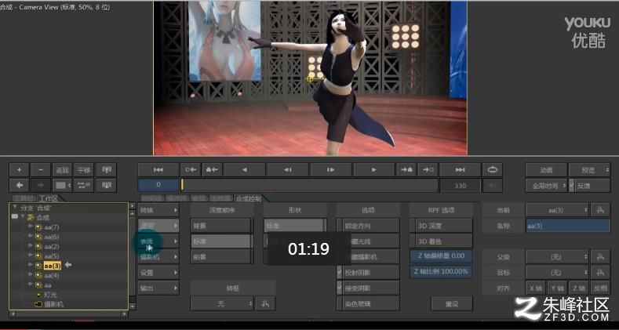Switch to the 工具栏 tab
Viewport: 619px width, 330px height.
tap(24, 198)
